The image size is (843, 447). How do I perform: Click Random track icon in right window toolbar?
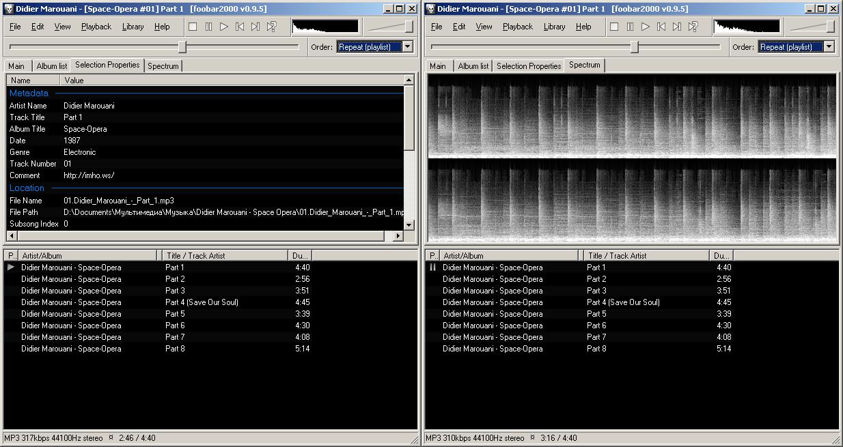click(x=693, y=27)
